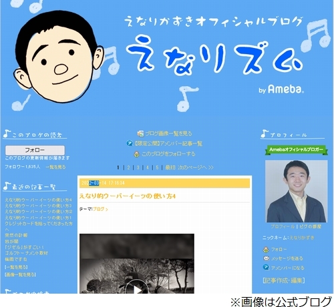Image resolution: width=334 pixels, height=307 pixels.
Task: Go to page 2 in pagination
Action: (x=128, y=168)
